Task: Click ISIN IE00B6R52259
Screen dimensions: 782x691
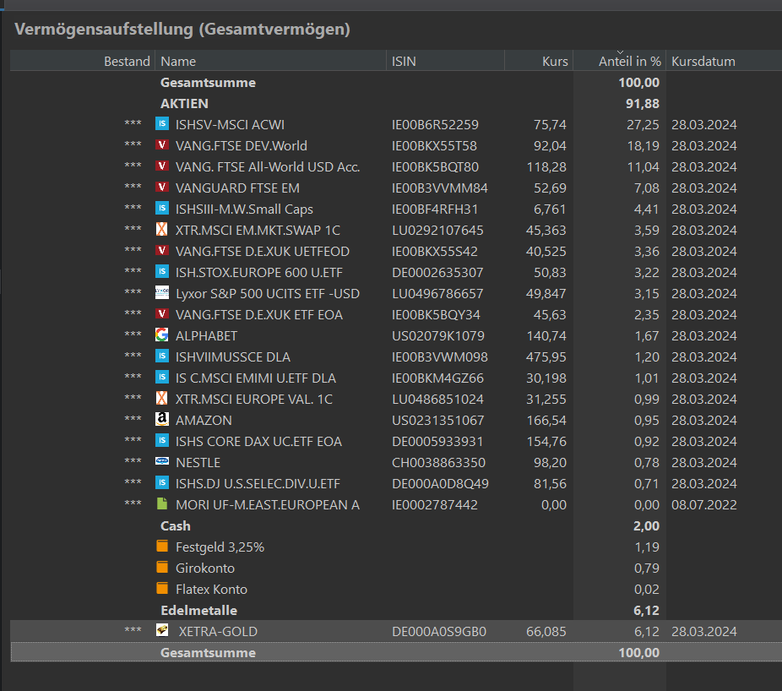Action: click(435, 125)
